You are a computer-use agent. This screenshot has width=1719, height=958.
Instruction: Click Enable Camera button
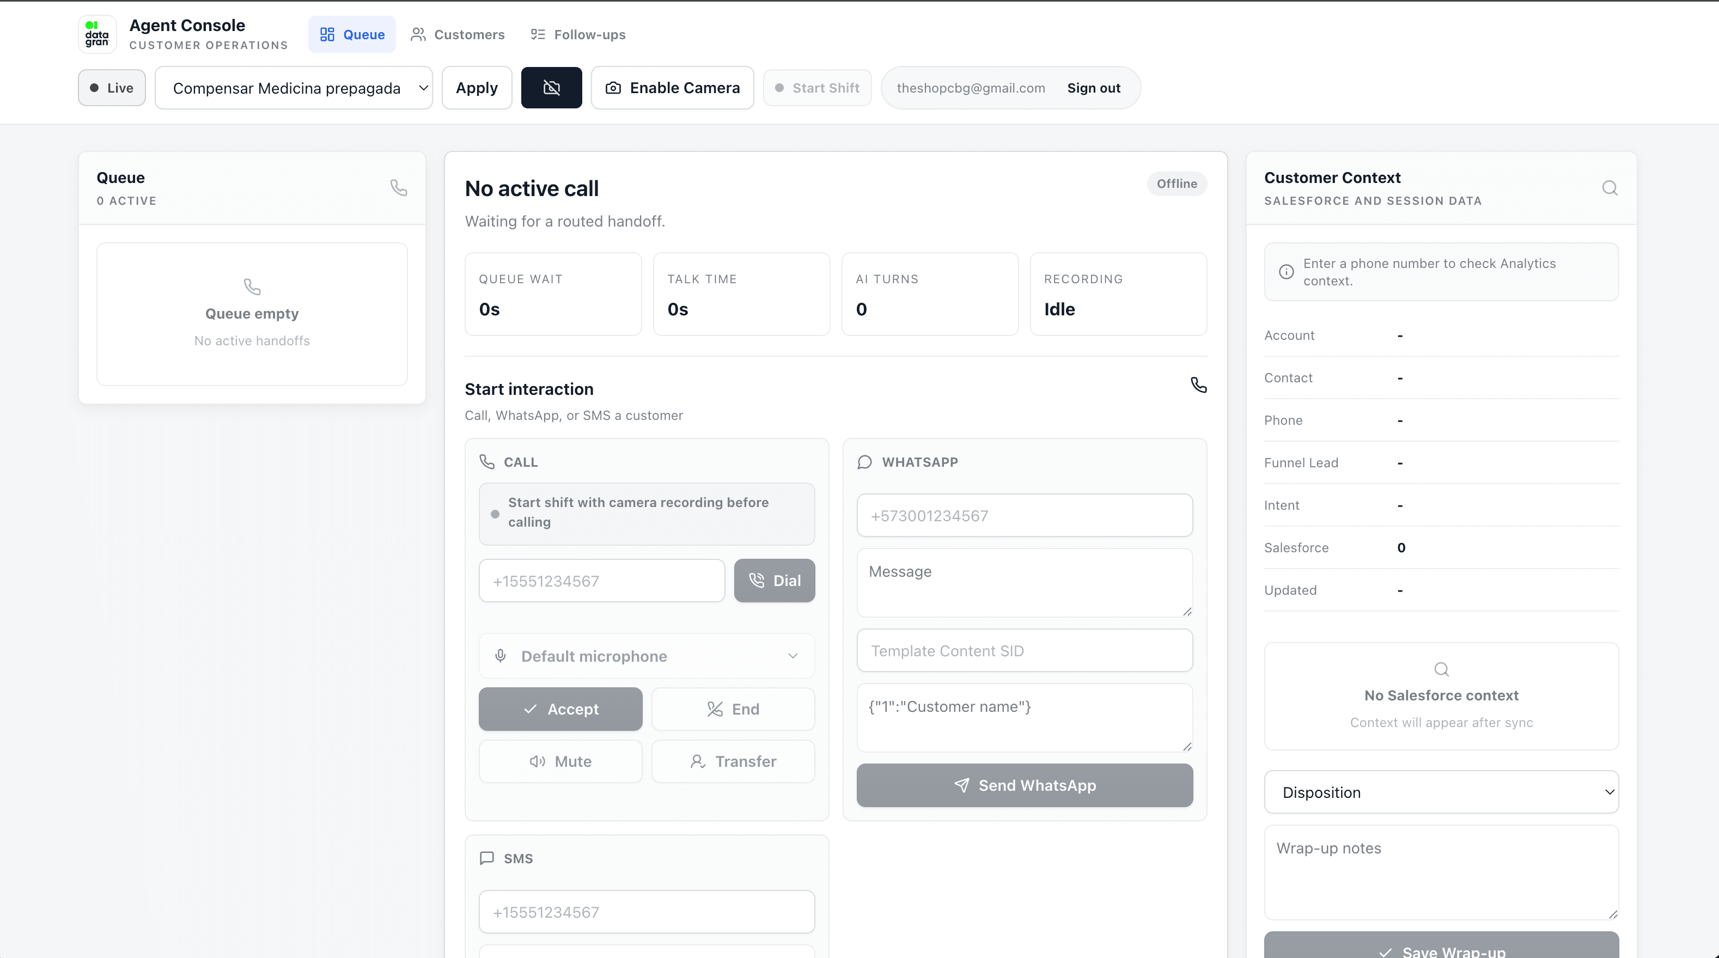click(x=673, y=87)
